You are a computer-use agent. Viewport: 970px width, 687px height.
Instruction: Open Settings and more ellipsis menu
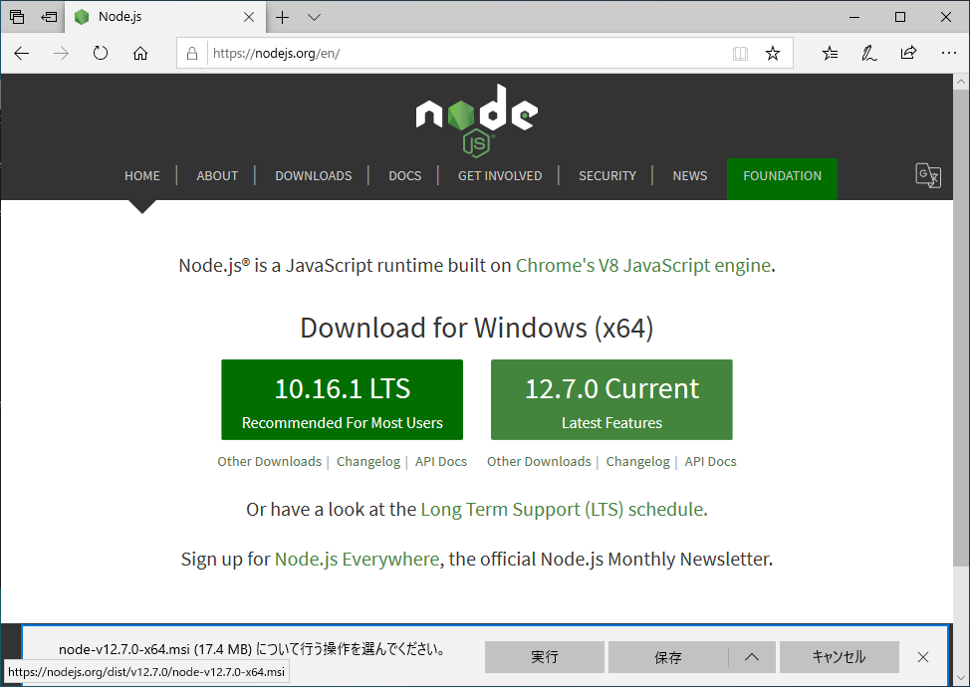pos(948,53)
